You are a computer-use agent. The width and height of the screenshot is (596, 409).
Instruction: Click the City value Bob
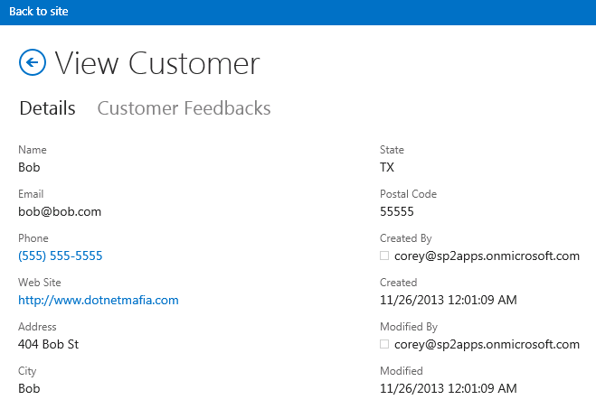point(29,388)
